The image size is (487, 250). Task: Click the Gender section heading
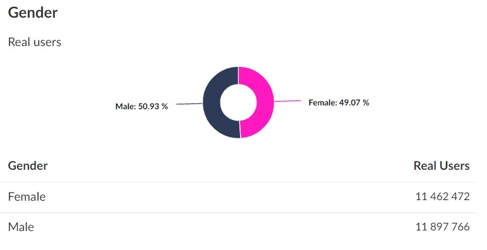coord(33,13)
